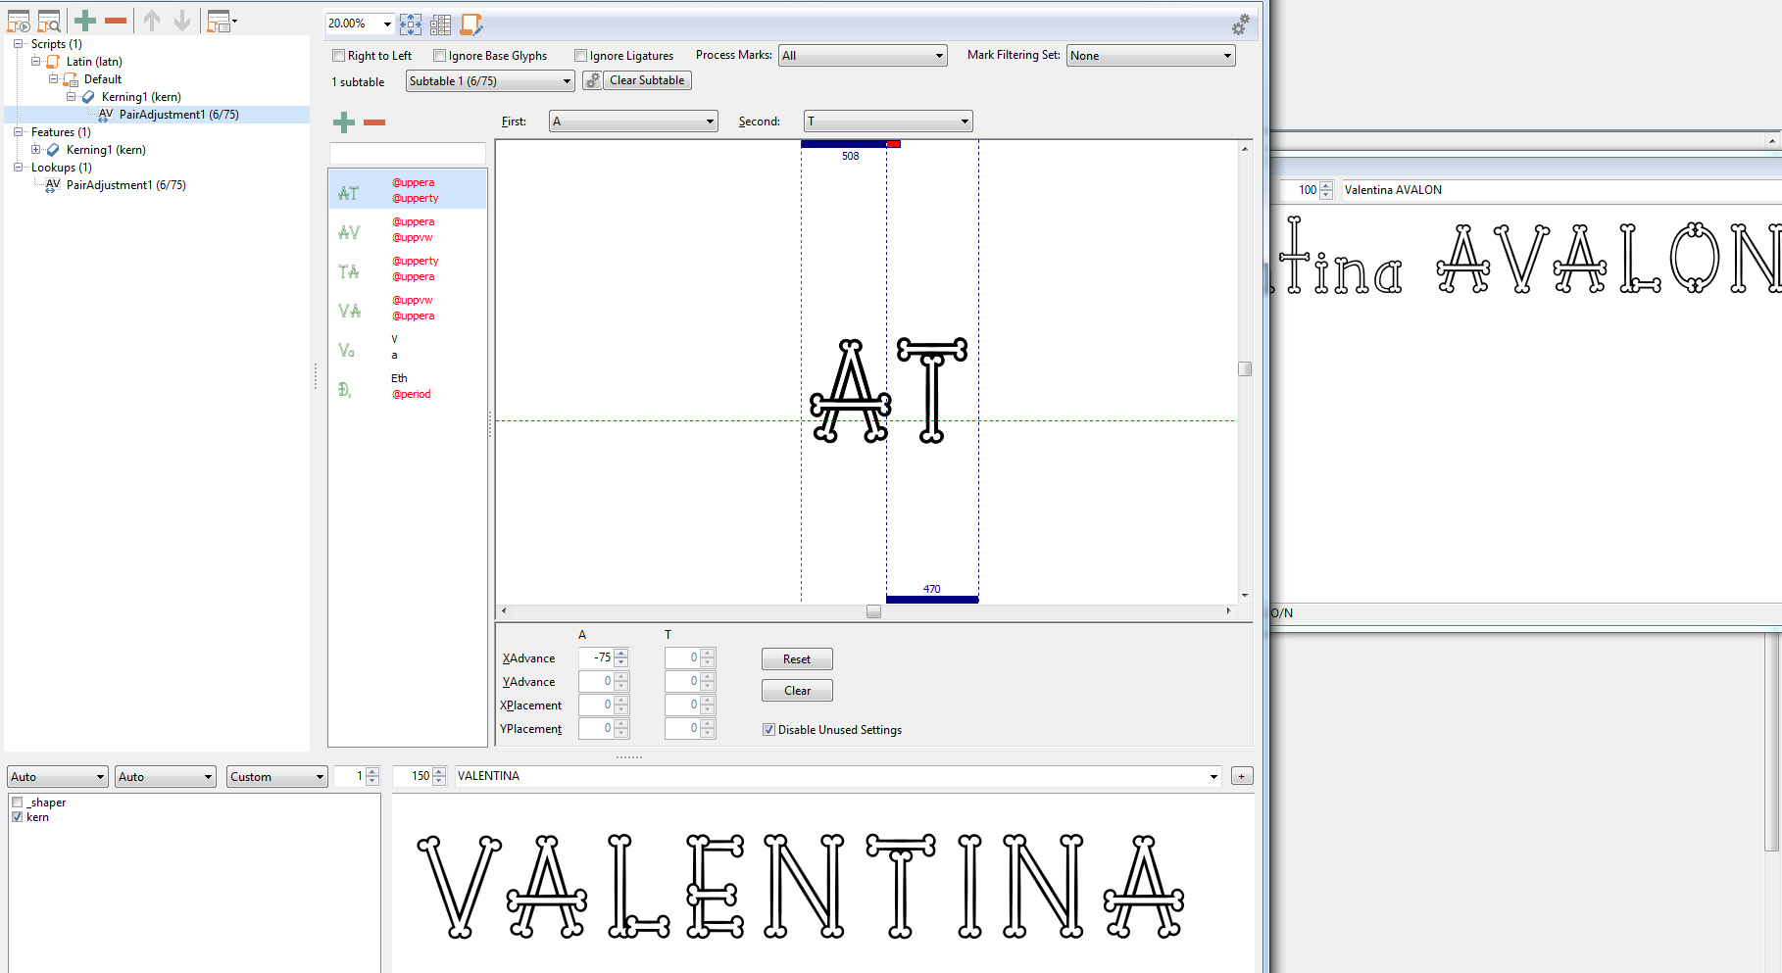The image size is (1782, 973).
Task: Click red minus icon in left tree toolbar
Action: [116, 21]
